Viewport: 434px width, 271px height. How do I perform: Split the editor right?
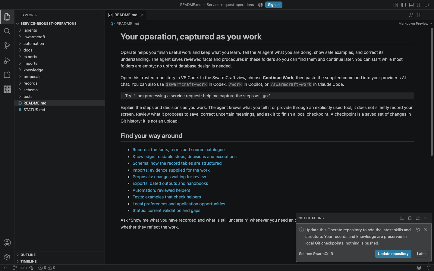click(419, 15)
